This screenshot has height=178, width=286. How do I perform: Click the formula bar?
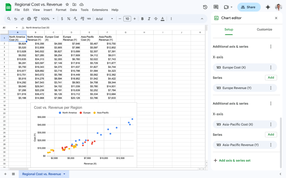point(115,28)
